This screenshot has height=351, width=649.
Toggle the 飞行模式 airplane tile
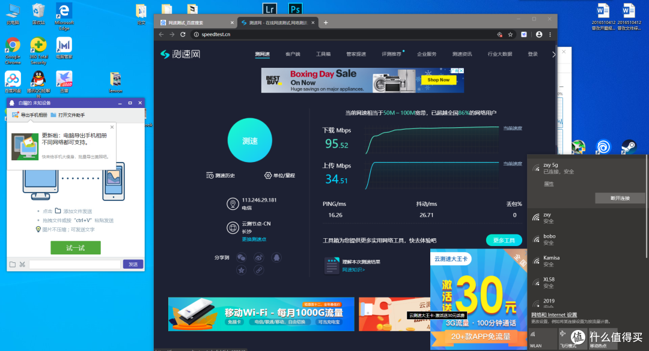(571, 339)
